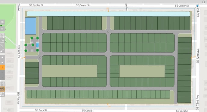Switch to 3D view mode

point(2,22)
